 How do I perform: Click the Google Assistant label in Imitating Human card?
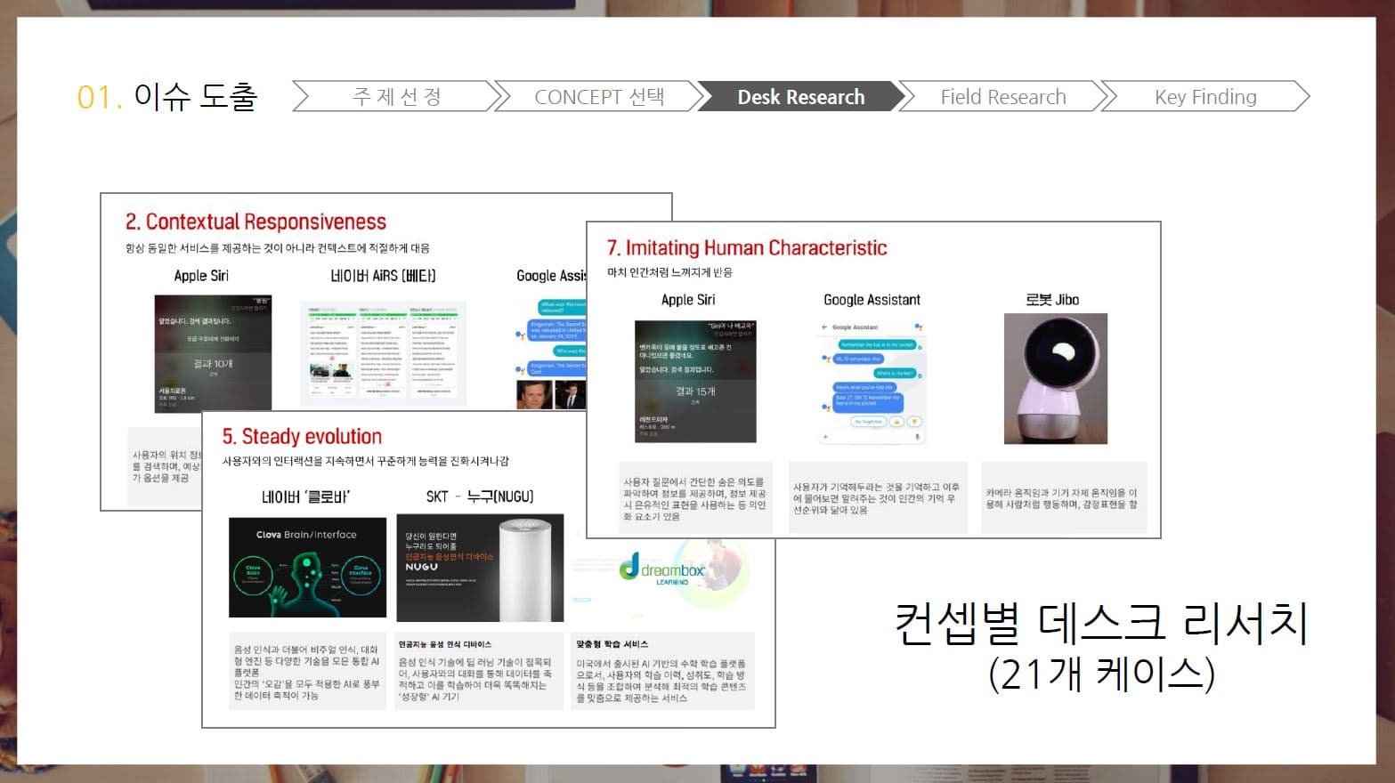click(872, 300)
